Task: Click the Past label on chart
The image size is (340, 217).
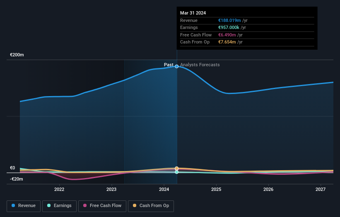Action: 169,65
